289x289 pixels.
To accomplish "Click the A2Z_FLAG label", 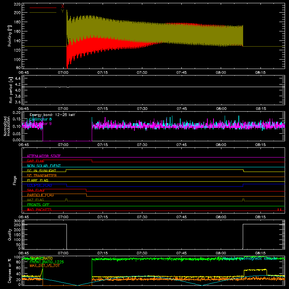I will [35, 200].
